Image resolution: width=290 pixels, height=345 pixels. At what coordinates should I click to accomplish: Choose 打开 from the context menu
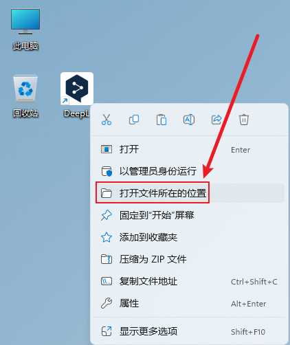189,150
